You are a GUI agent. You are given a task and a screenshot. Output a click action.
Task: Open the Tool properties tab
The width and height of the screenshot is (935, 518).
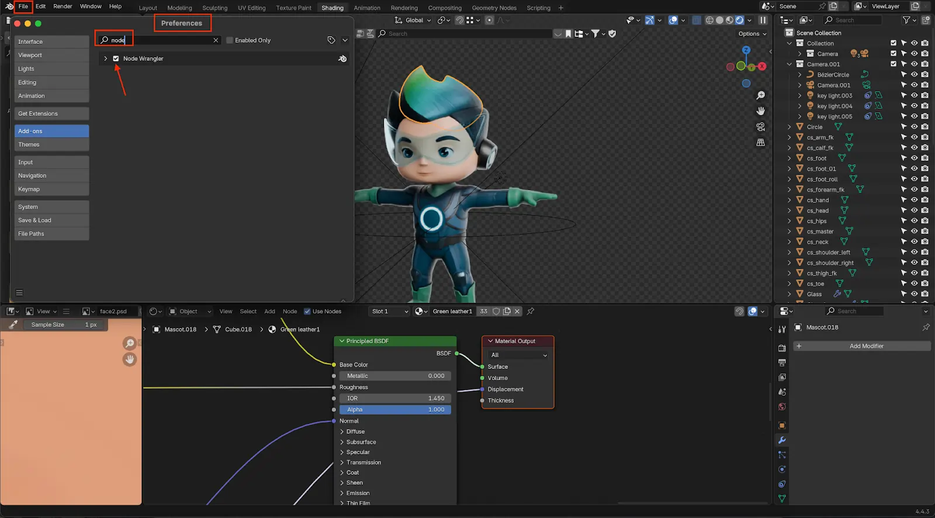click(782, 330)
